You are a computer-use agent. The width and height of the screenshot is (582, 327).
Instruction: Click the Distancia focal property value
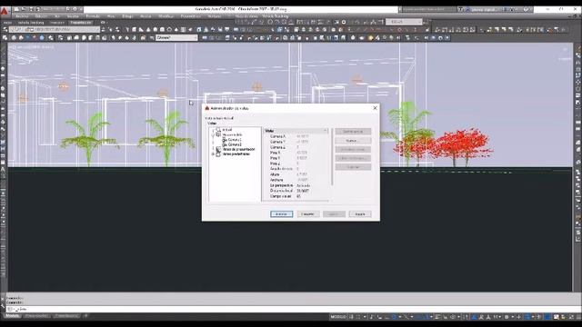click(303, 191)
